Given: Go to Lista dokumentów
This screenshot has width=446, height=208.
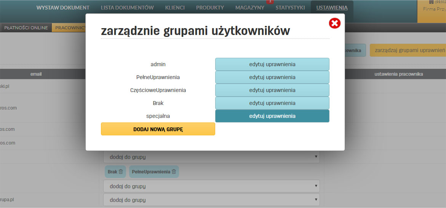Looking at the screenshot, I should pos(128,8).
